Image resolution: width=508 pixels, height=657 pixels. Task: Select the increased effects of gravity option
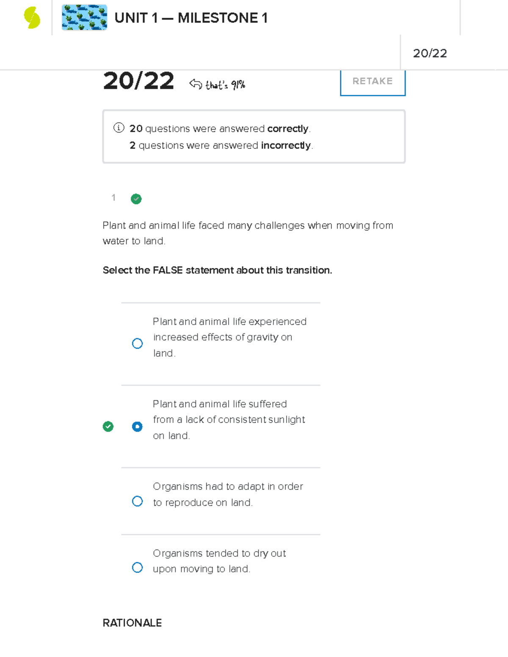[x=137, y=344]
